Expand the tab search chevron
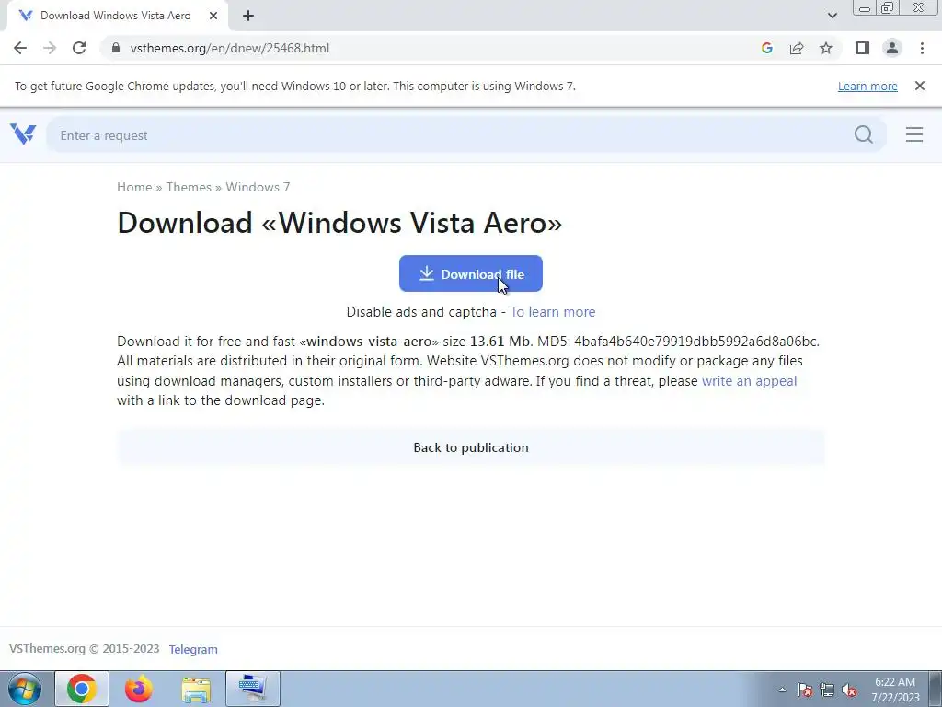 pos(832,16)
